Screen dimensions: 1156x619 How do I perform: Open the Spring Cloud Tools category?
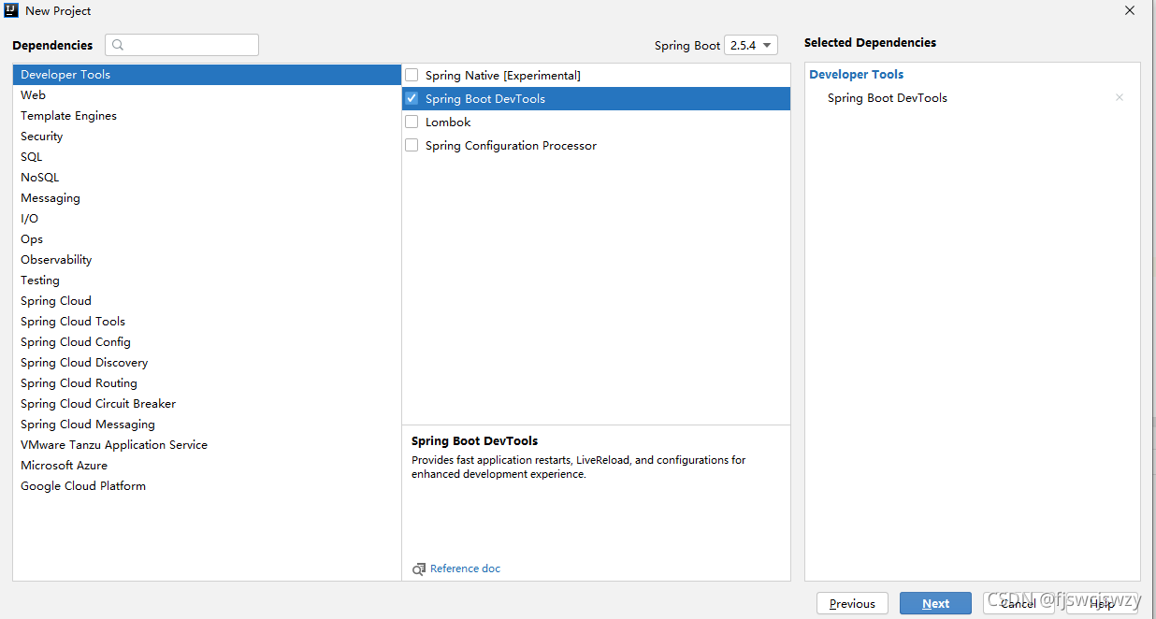coord(207,322)
